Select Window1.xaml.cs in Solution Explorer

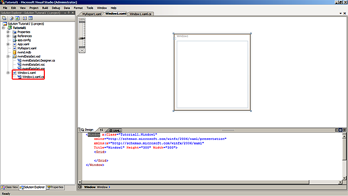coord(33,77)
